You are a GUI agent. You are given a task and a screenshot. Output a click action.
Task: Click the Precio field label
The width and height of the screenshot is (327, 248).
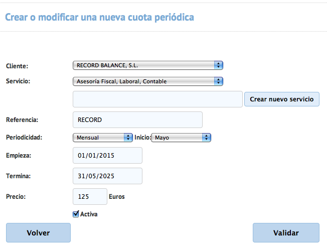16,197
